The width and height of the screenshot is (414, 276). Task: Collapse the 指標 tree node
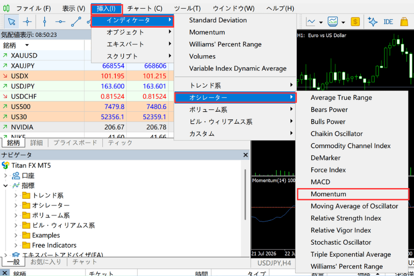pos(6,186)
